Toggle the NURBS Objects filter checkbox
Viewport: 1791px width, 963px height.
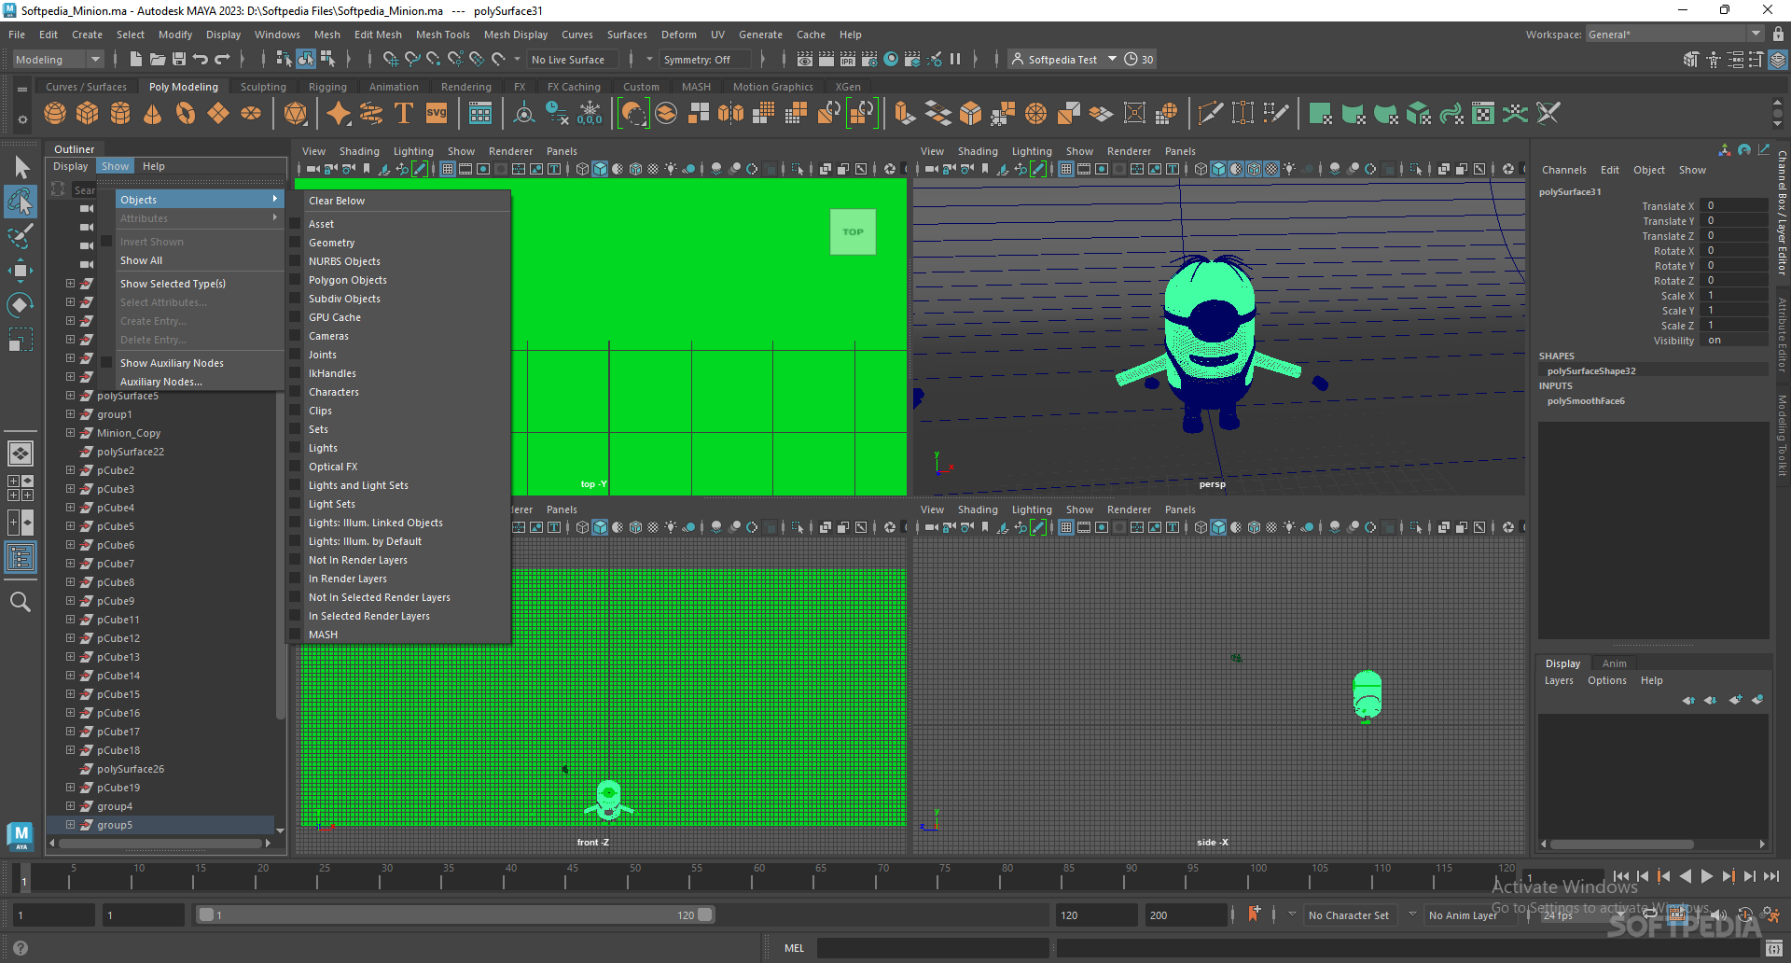(x=295, y=261)
